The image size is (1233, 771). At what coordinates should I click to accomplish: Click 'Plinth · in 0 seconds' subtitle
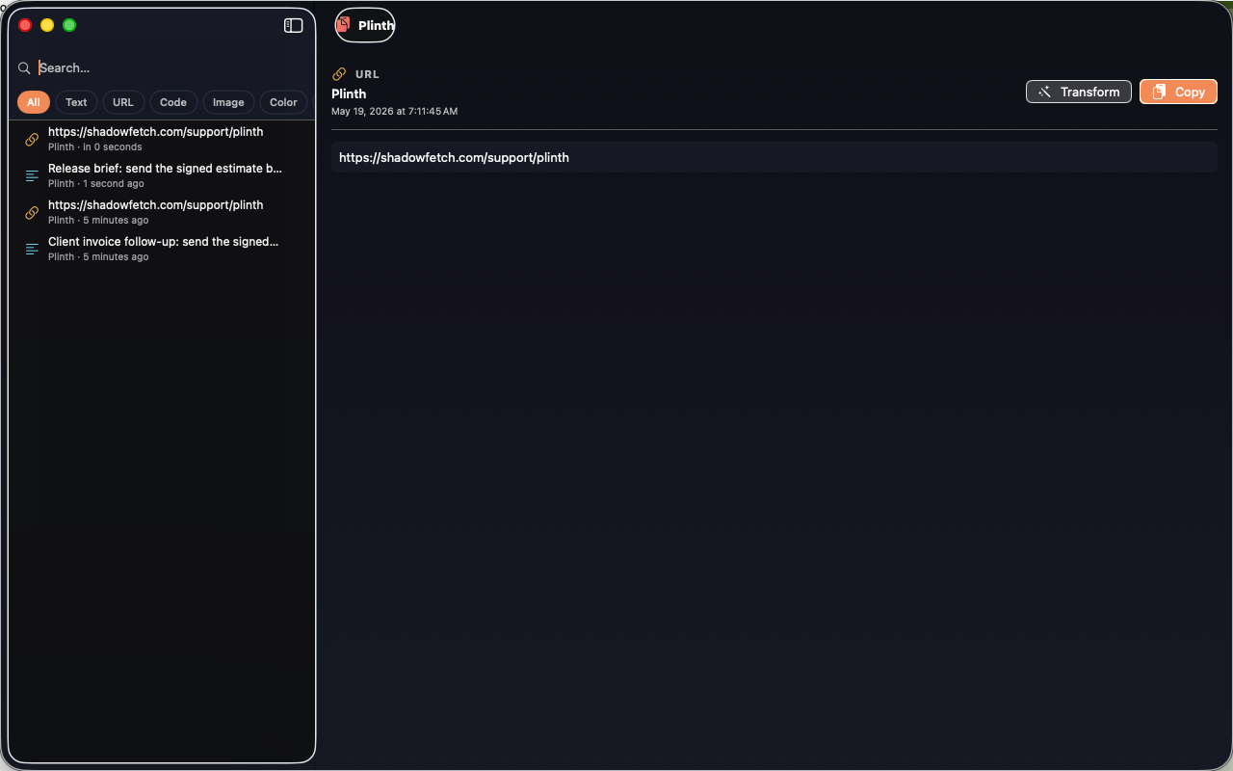pyautogui.click(x=95, y=146)
